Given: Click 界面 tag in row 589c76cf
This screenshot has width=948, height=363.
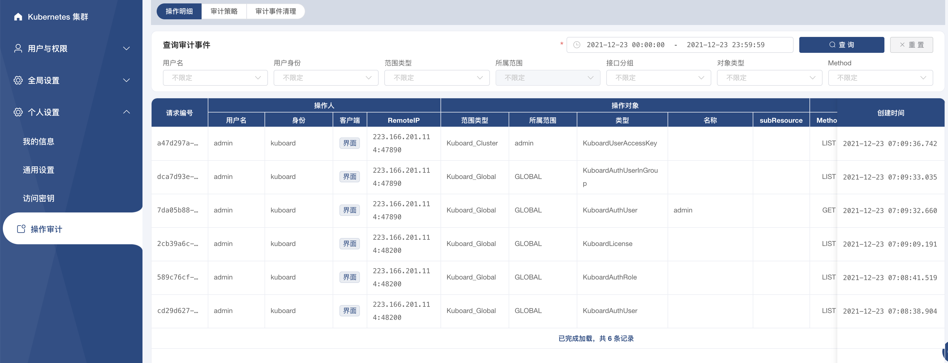Looking at the screenshot, I should pos(350,277).
